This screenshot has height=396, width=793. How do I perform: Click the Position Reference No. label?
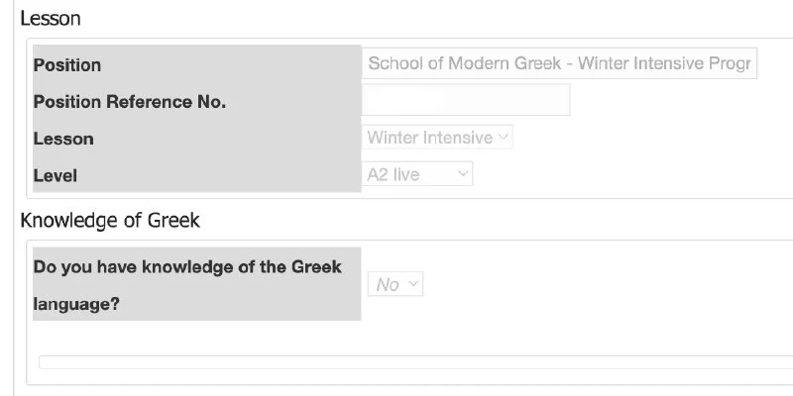[130, 102]
